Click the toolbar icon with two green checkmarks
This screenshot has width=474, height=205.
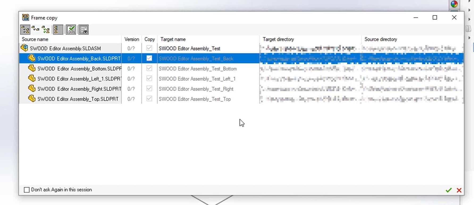46,30
